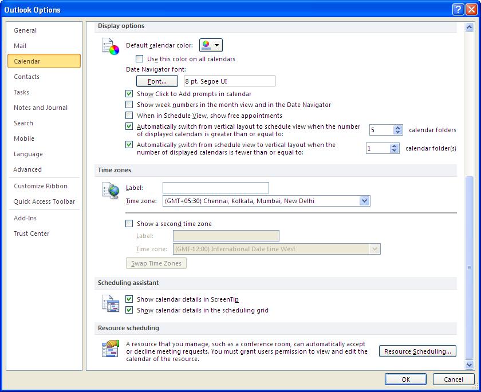The image size is (481, 392).
Task: Click the second time zone Label field
Action: [226, 236]
